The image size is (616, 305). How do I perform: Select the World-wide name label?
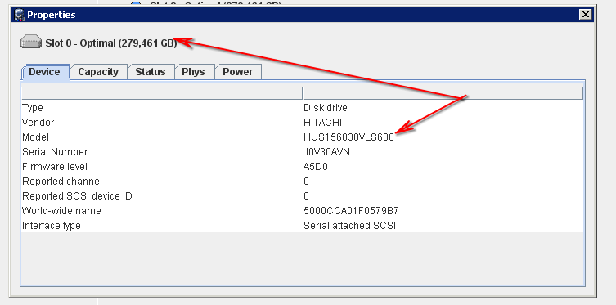click(x=61, y=211)
